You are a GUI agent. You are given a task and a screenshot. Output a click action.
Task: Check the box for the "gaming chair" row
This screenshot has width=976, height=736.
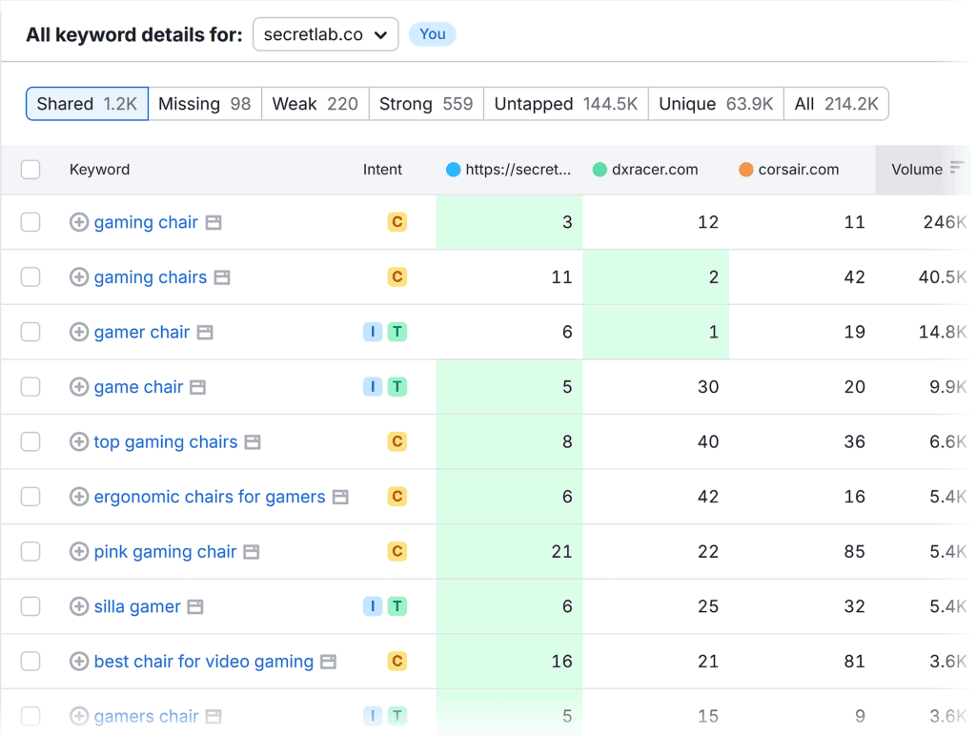coord(30,221)
